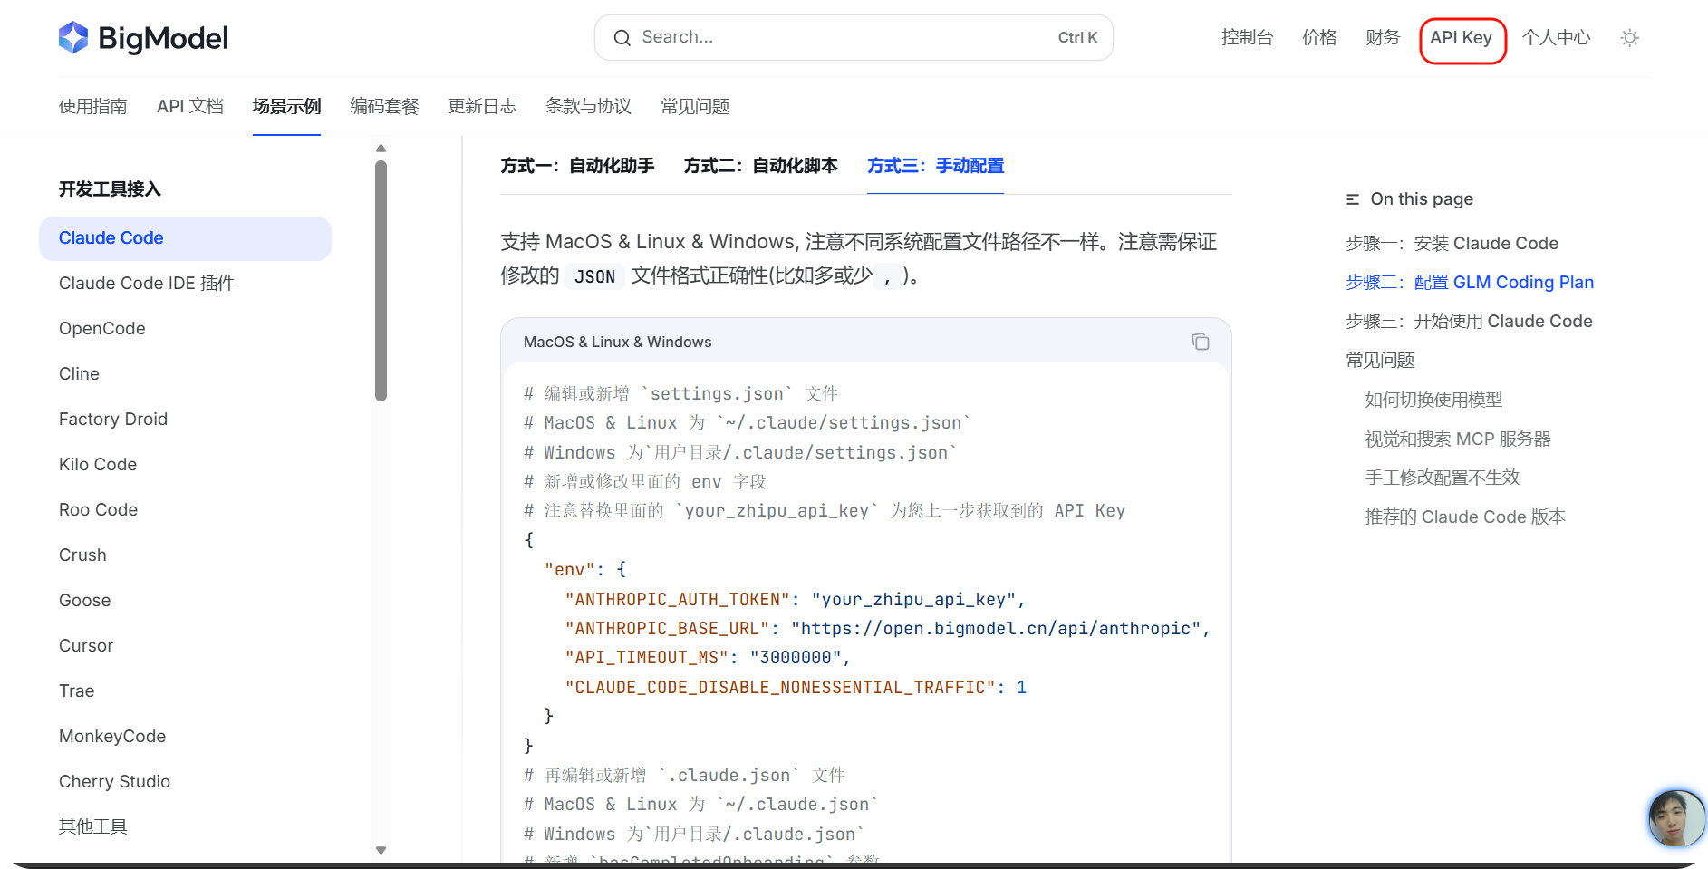Click the Ctrl K shortcut hint
Screen dimensions: 1708x869
[1077, 38]
